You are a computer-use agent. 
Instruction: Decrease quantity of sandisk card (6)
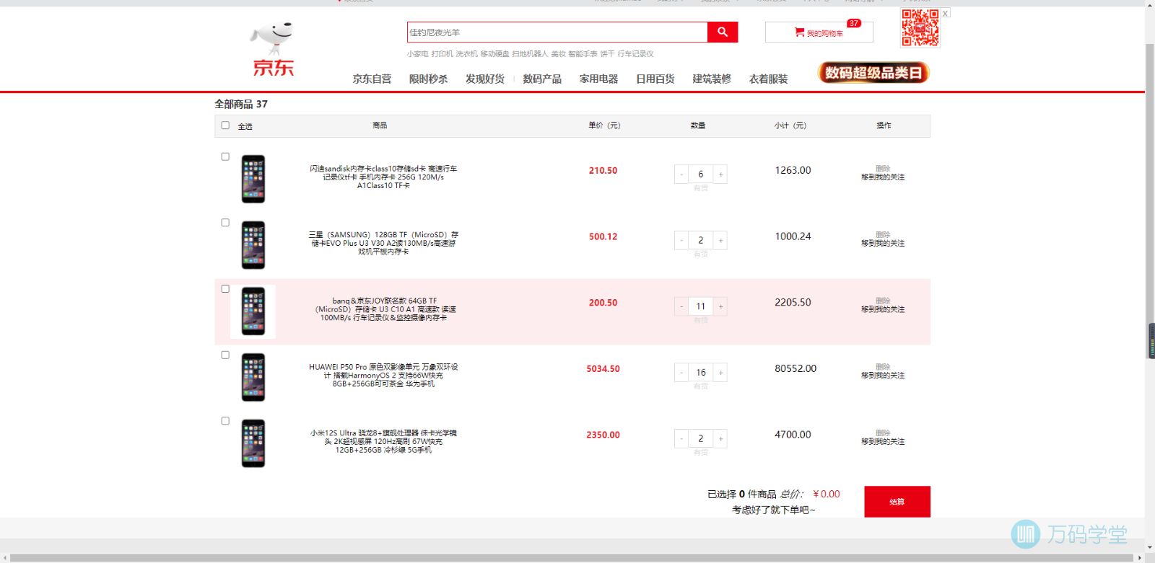(681, 174)
